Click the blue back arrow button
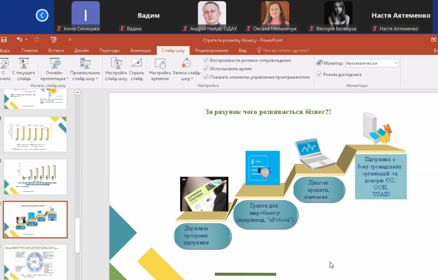 pyautogui.click(x=42, y=15)
